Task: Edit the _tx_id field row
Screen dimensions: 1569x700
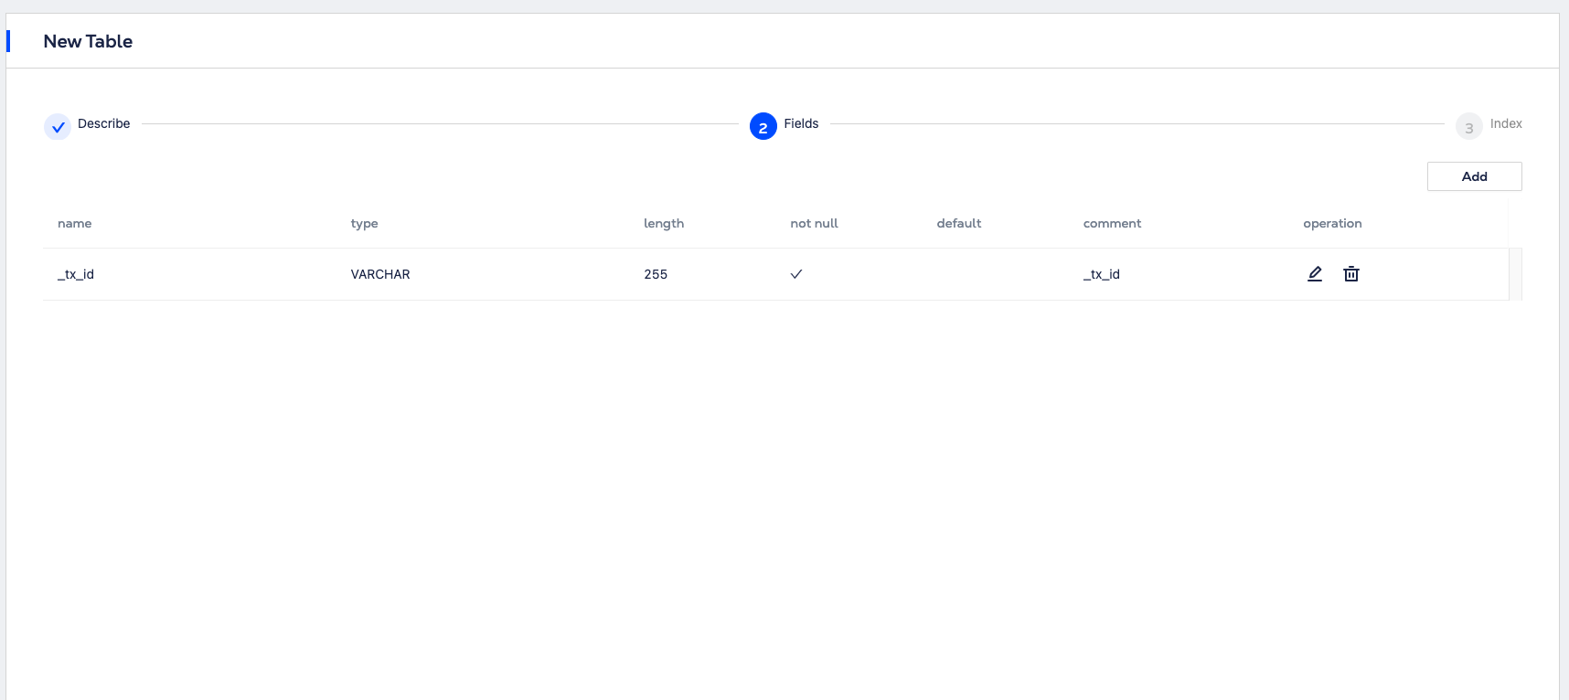Action: coord(1315,273)
